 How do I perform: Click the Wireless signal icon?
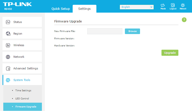(8, 45)
